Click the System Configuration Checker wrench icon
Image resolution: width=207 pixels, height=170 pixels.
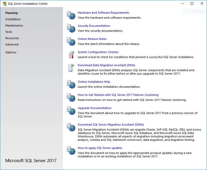click(71, 55)
